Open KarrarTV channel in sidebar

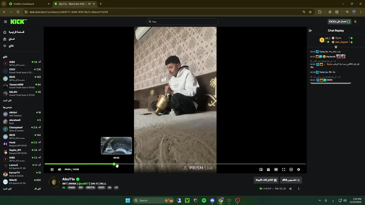[22, 174]
